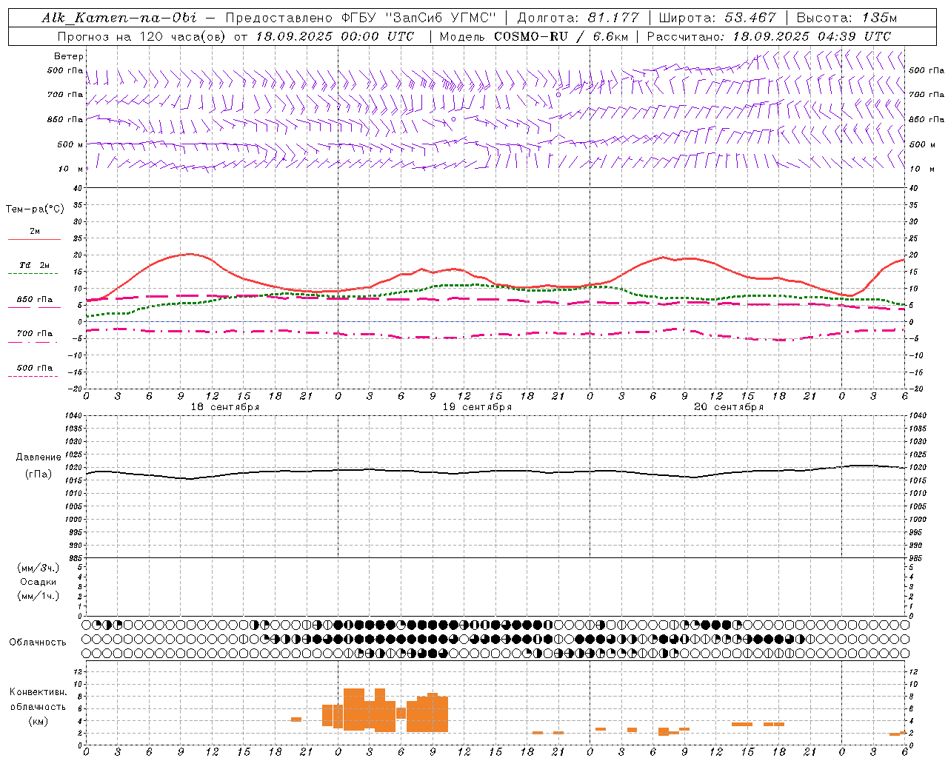Screen dimensions: 948x758
Task: Click the 500 гПа temperature legend entry
Action: pyautogui.click(x=34, y=367)
